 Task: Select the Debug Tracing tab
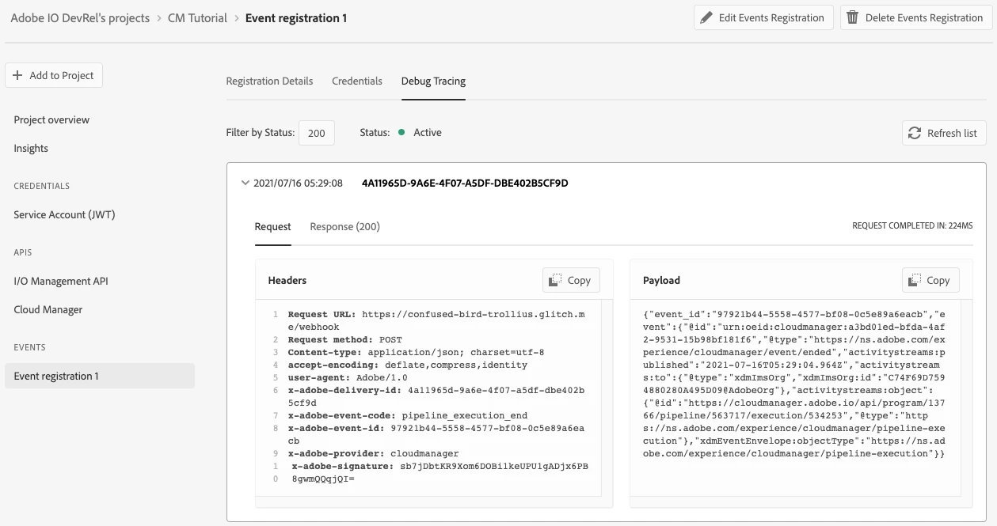[433, 81]
